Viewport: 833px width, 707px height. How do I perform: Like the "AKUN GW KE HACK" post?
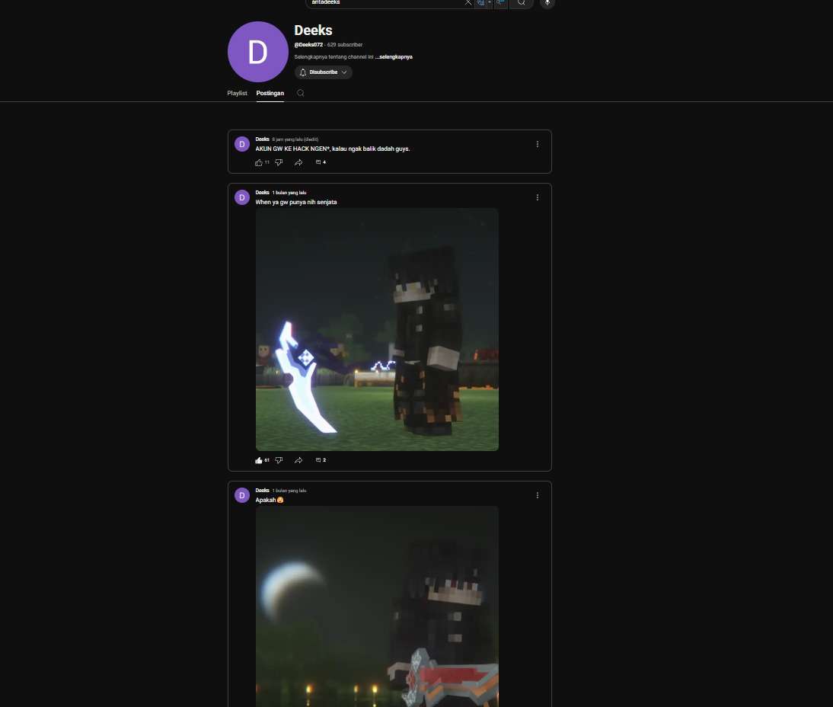[259, 163]
